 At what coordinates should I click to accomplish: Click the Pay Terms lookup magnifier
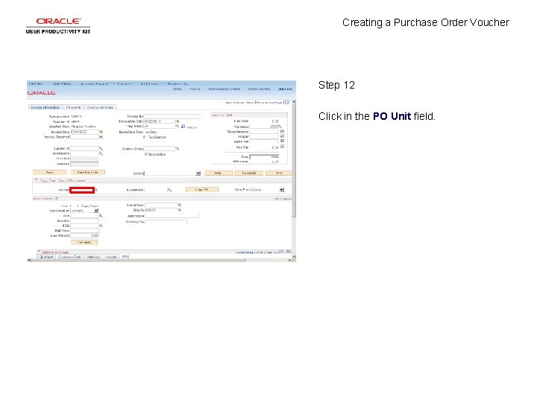coord(177,126)
